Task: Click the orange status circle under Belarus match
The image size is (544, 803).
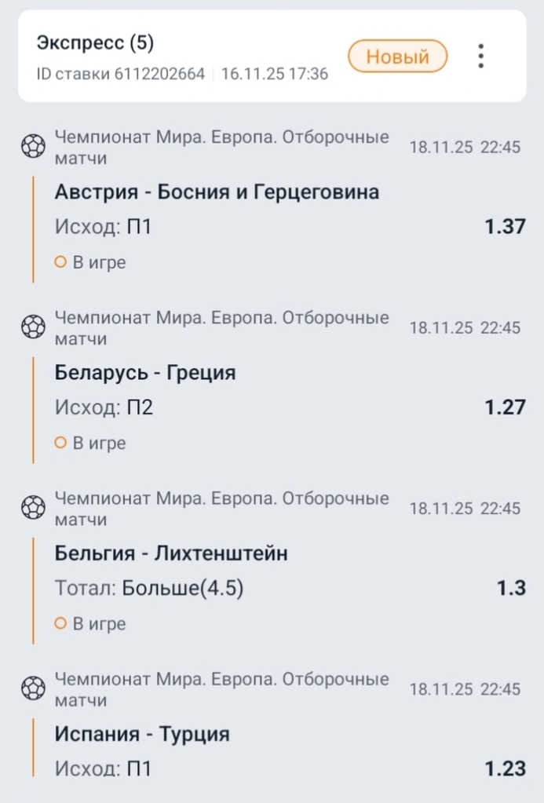Action: coord(60,443)
